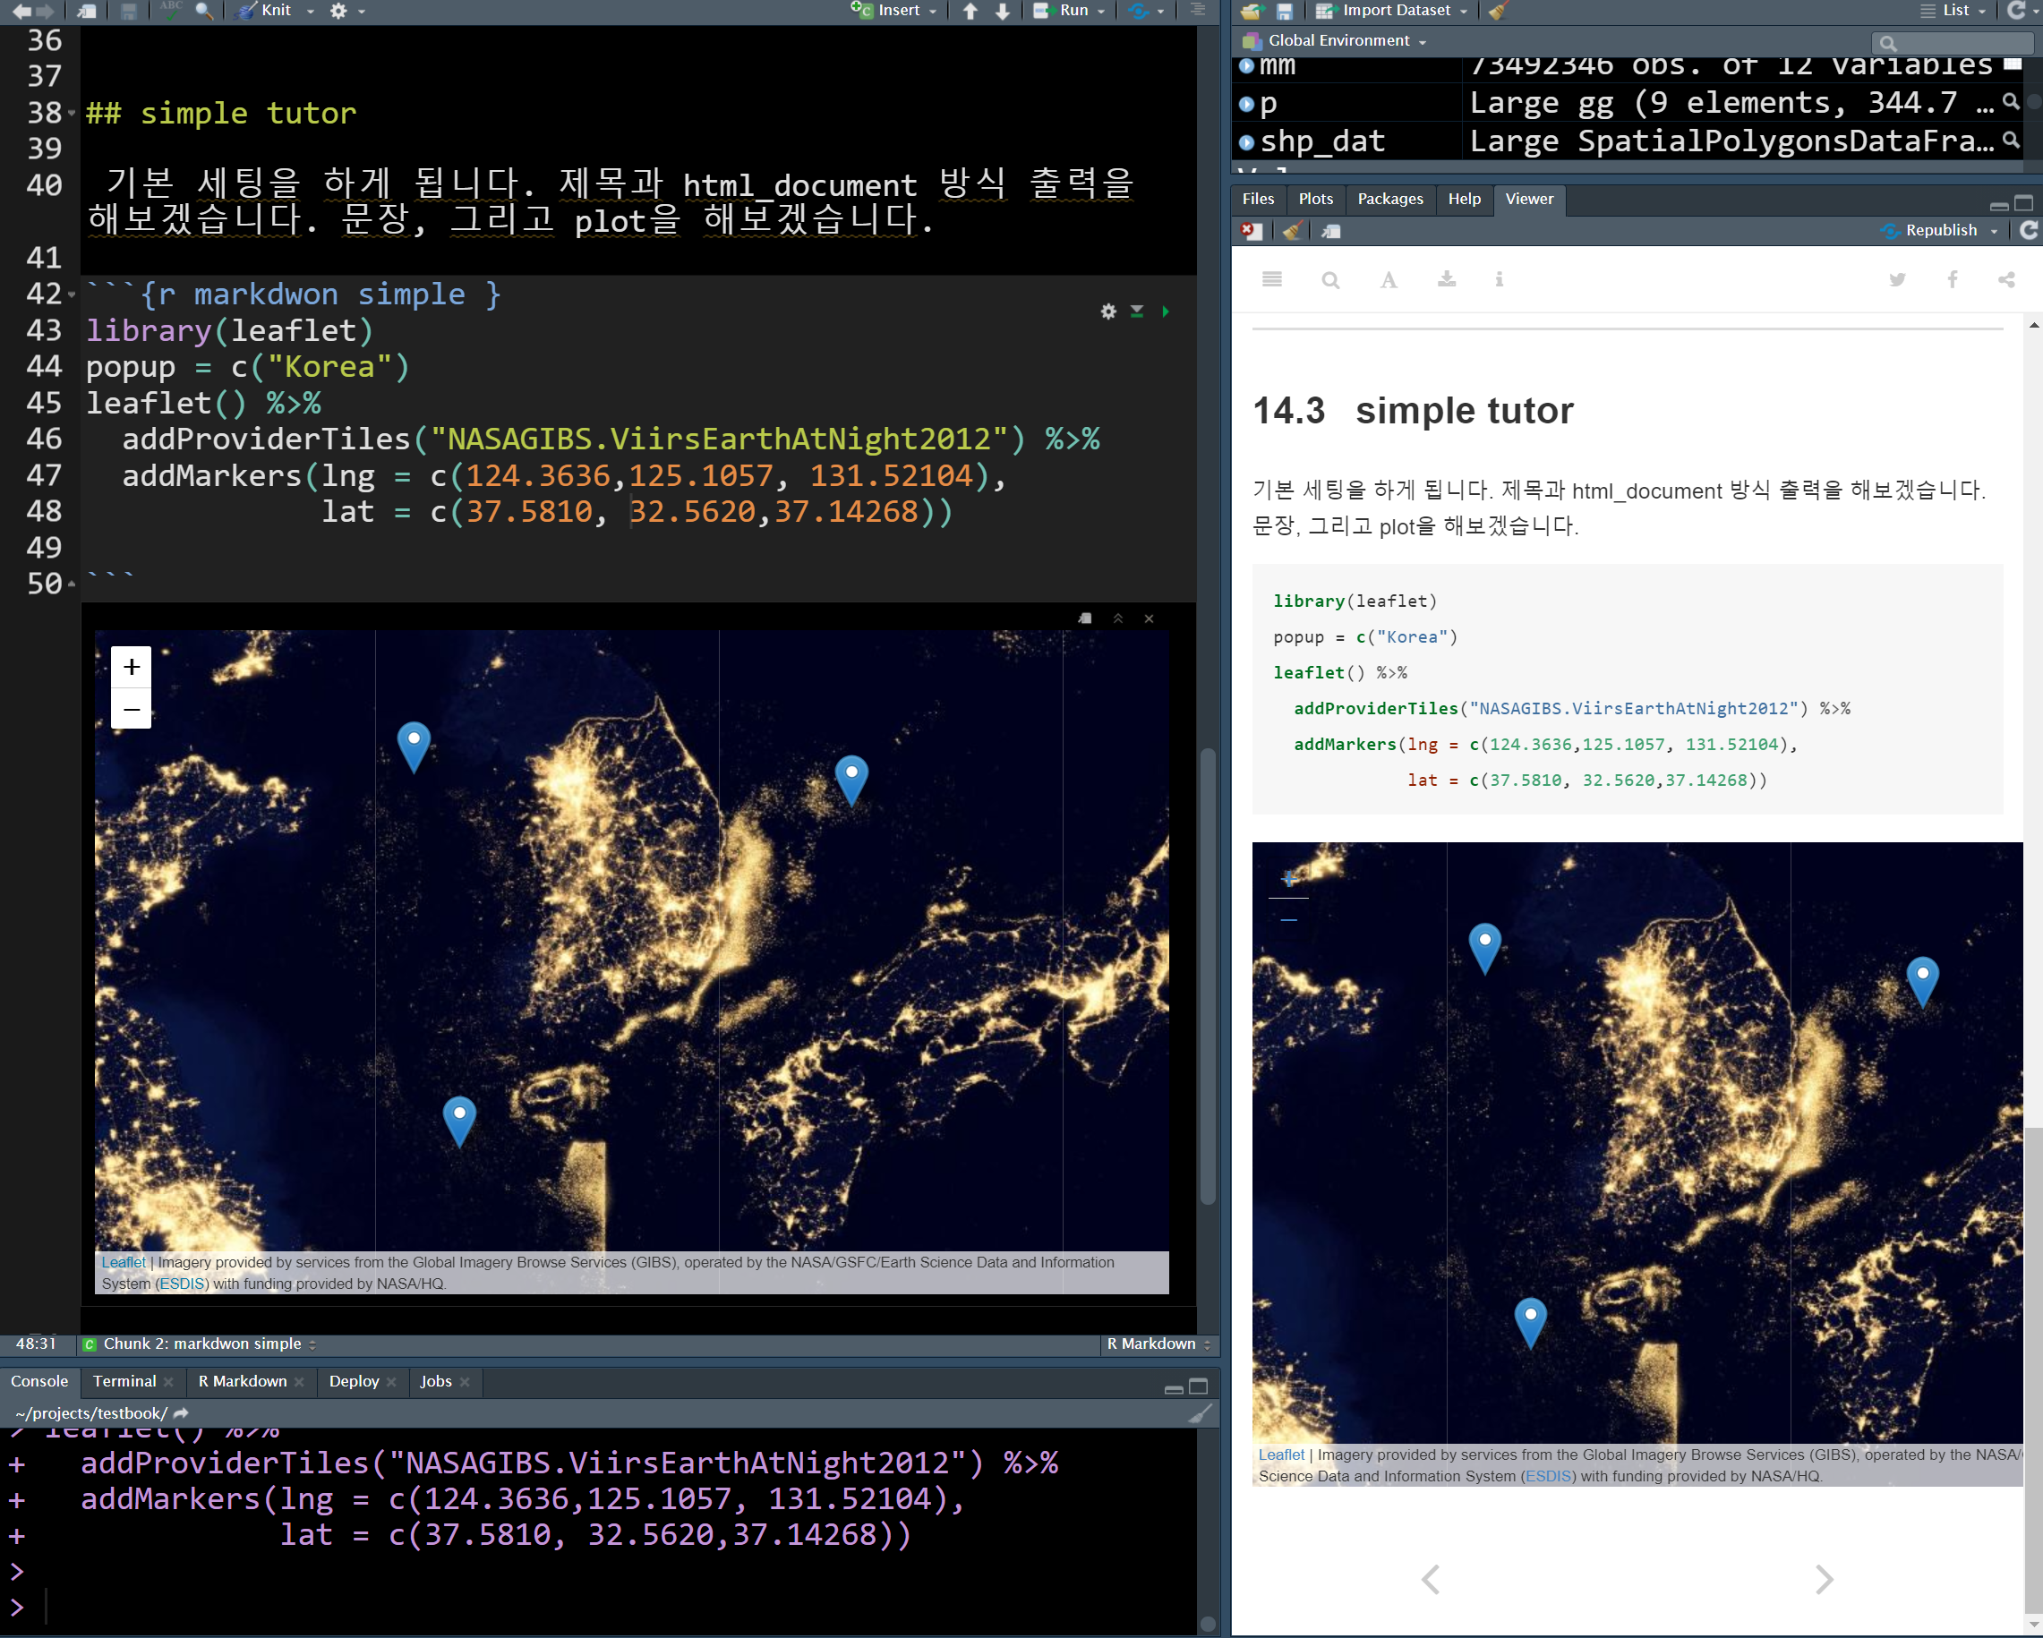Close the Jobs tab
This screenshot has width=2043, height=1638.
click(x=466, y=1382)
